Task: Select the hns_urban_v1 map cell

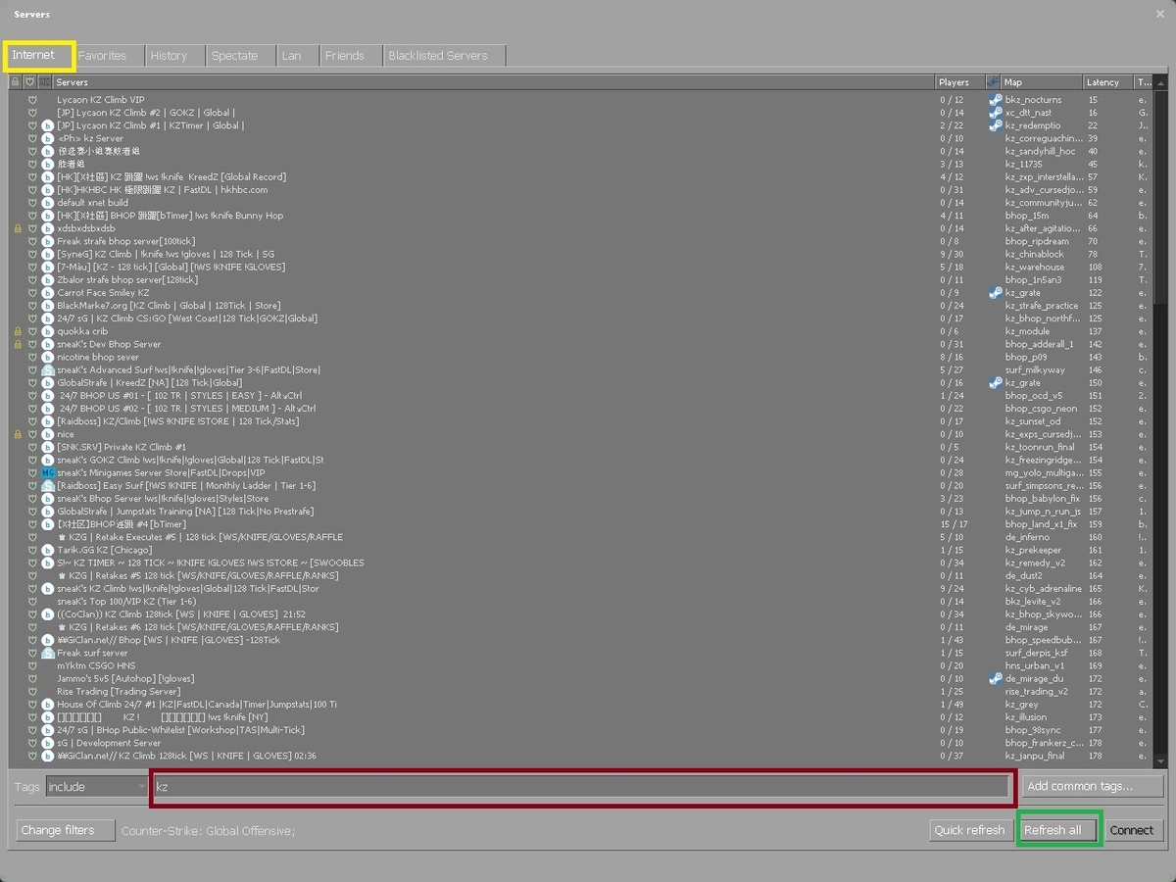Action: [x=1034, y=665]
